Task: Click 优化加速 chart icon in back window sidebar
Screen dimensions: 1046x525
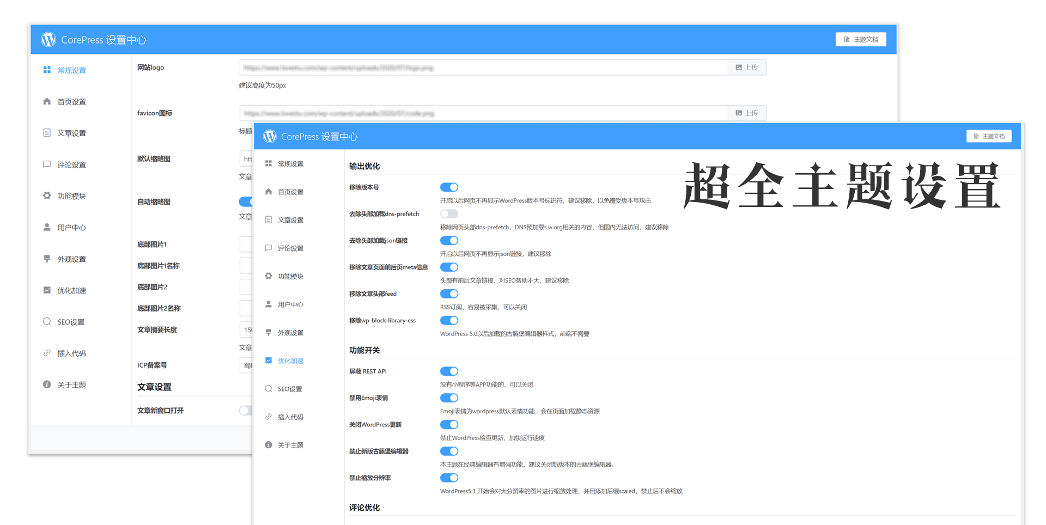Action: (x=47, y=290)
